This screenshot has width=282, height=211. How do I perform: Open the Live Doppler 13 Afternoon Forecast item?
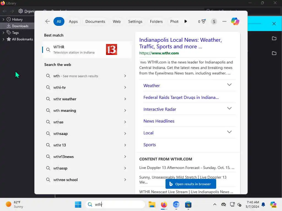(x=187, y=168)
